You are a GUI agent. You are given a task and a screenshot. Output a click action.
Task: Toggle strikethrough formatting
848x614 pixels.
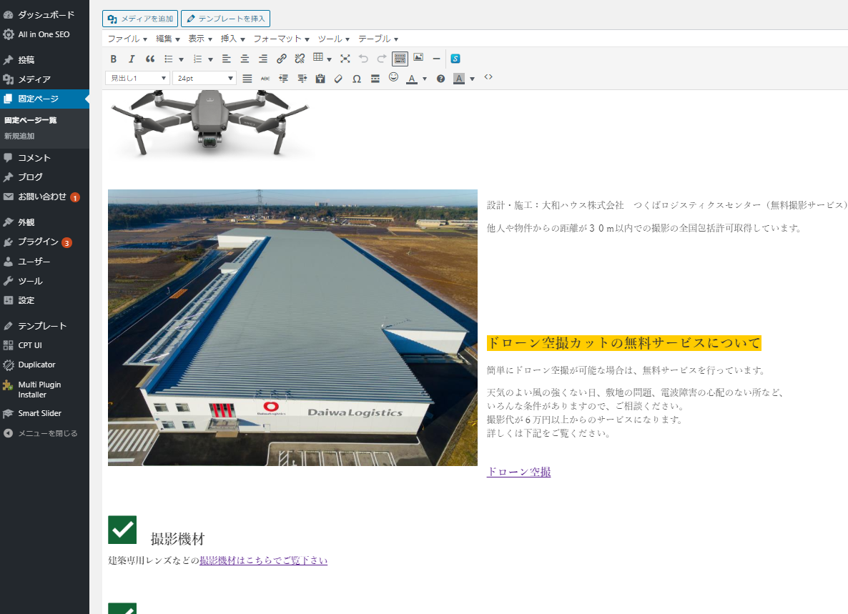[265, 79]
